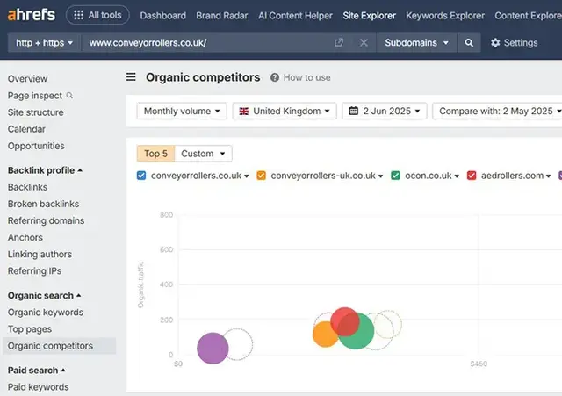This screenshot has width=562, height=396.
Task: Select the Top 5 tab
Action: (155, 154)
